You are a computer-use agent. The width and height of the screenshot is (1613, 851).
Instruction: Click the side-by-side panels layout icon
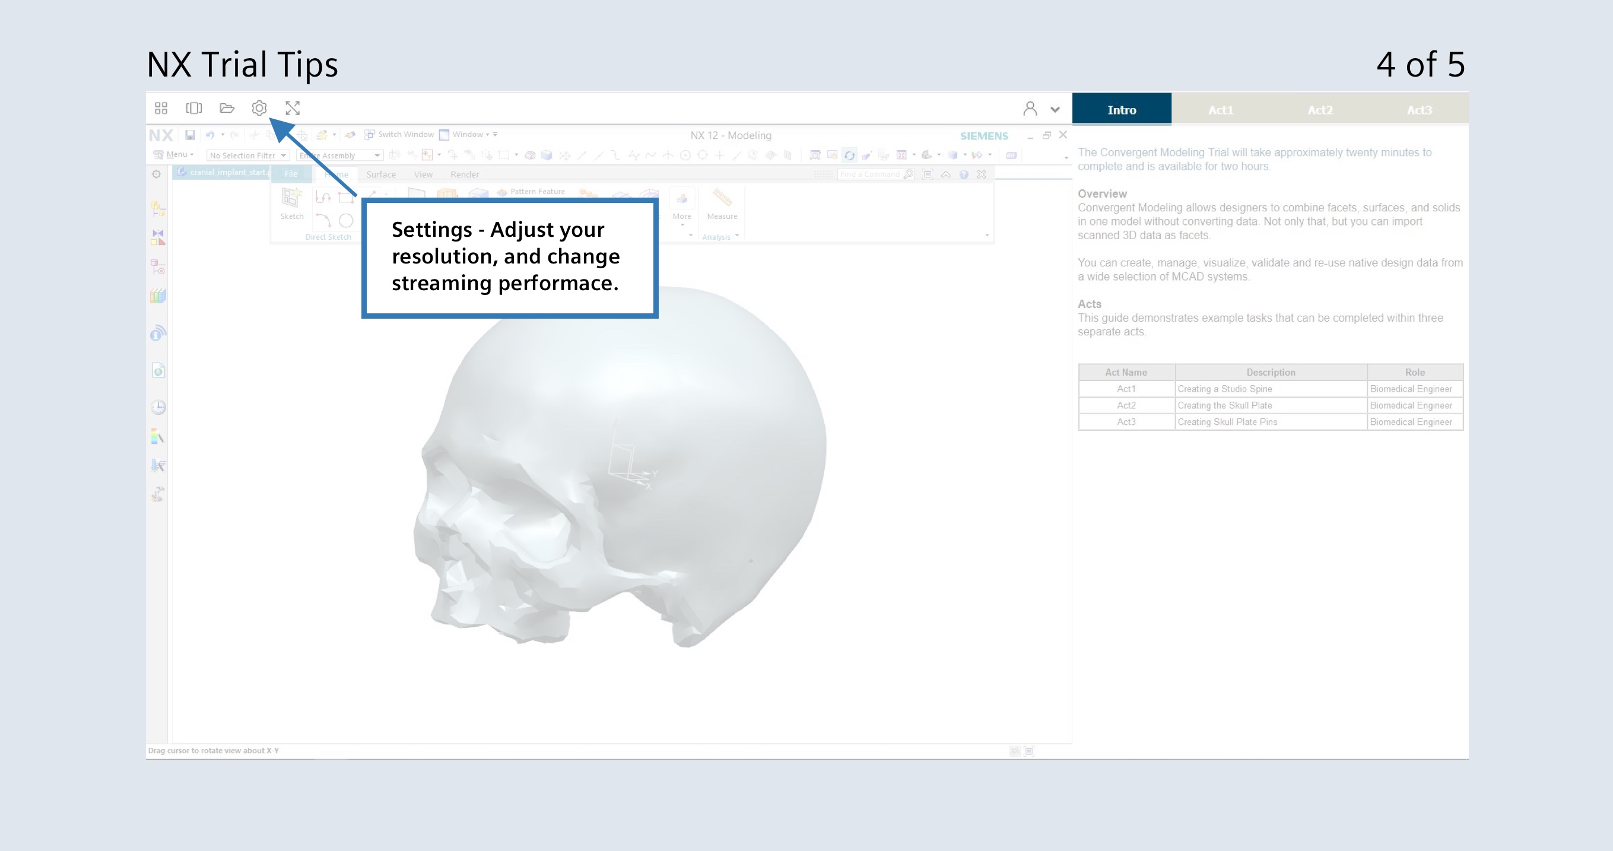194,109
